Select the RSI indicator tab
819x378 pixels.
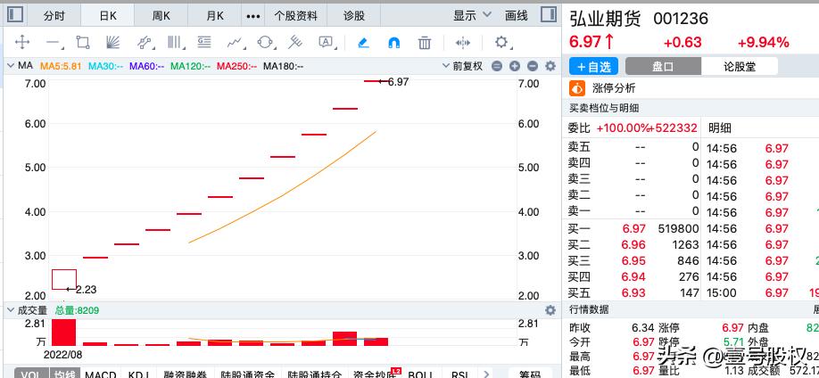(x=459, y=374)
